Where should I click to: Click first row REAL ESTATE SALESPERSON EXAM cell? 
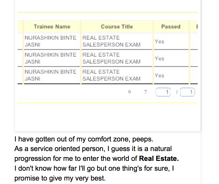click(117, 41)
